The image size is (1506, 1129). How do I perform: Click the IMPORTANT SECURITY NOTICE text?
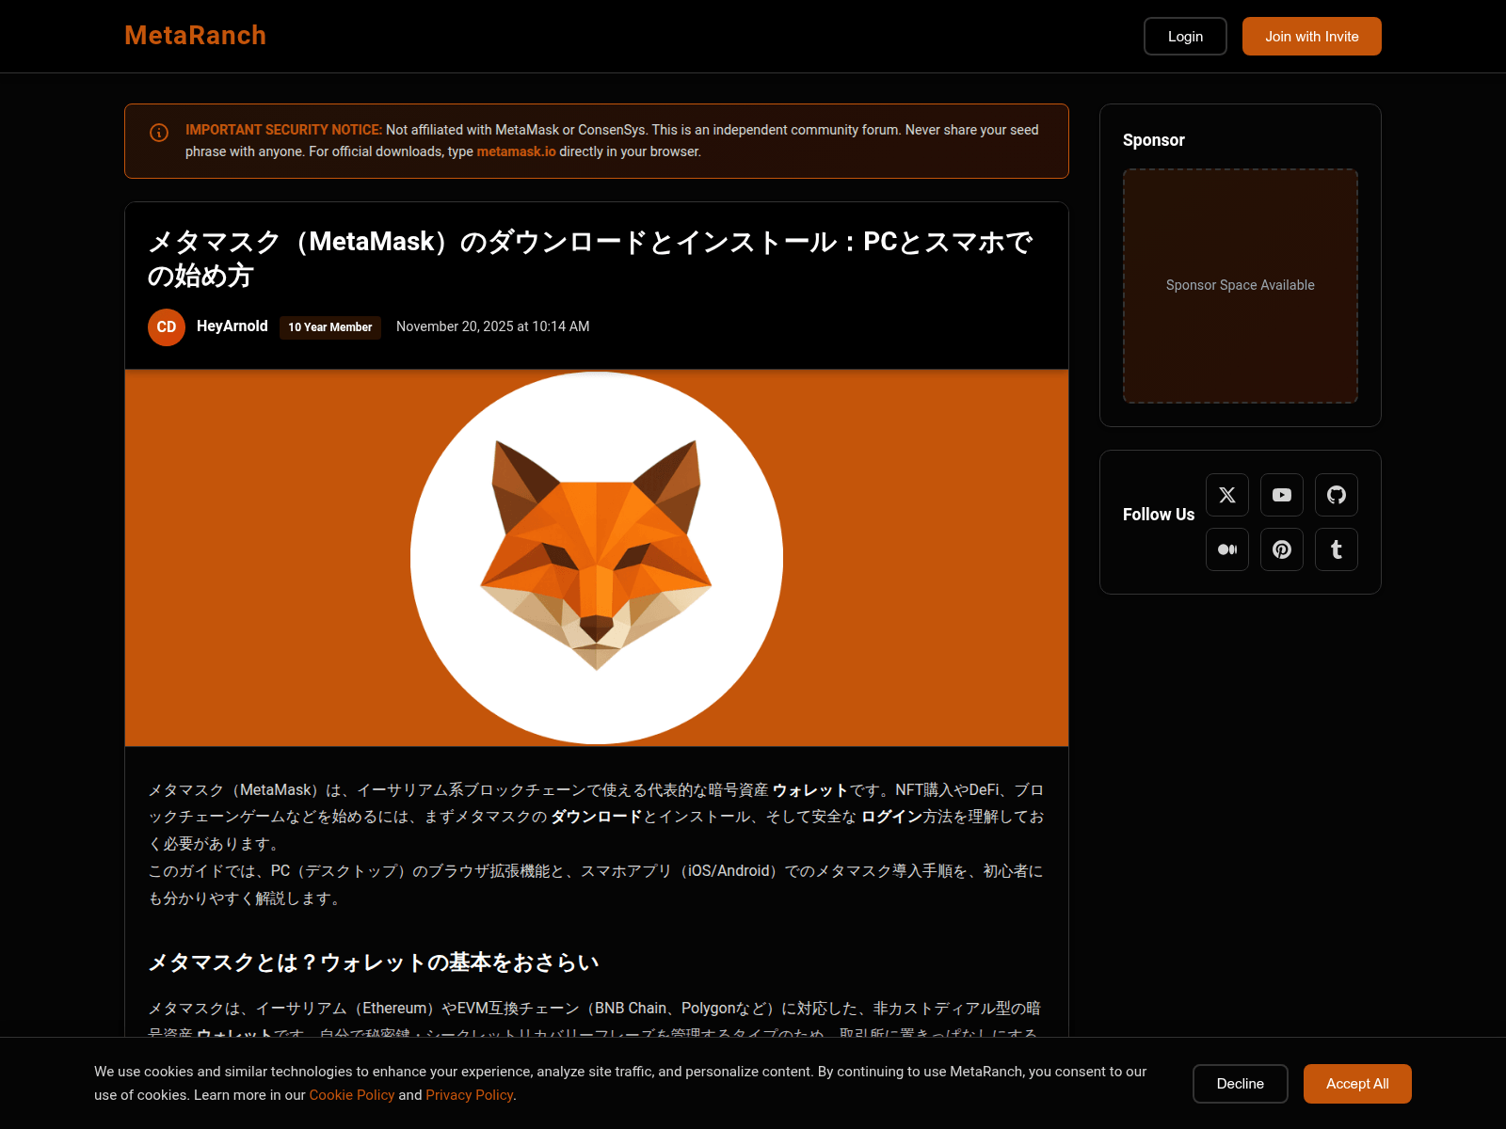coord(284,130)
